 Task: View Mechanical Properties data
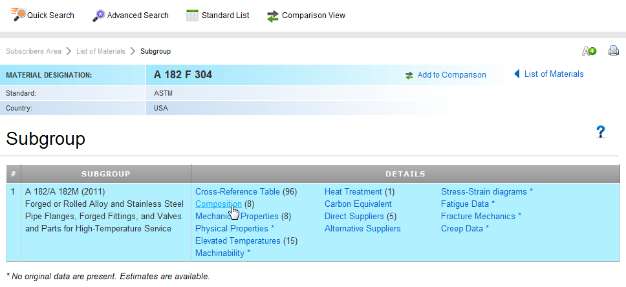(237, 217)
